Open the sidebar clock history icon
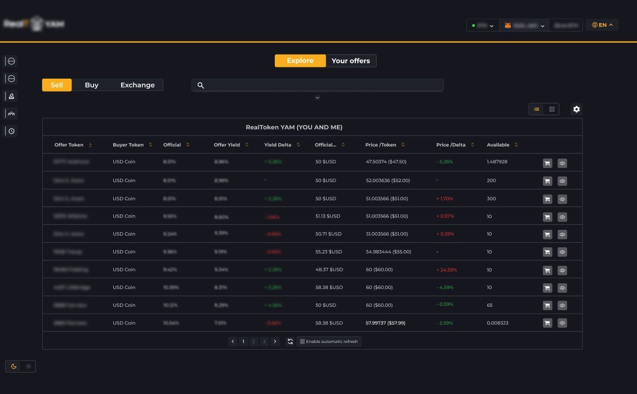The height and width of the screenshot is (394, 637). (11, 131)
